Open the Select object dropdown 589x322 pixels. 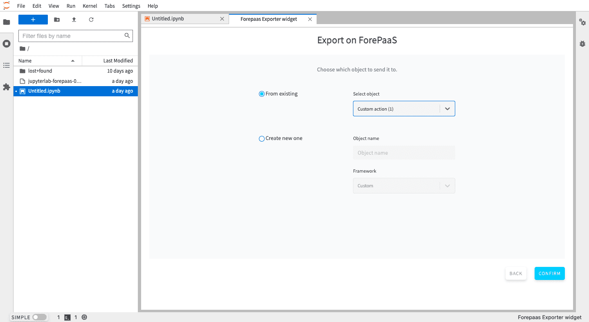404,109
